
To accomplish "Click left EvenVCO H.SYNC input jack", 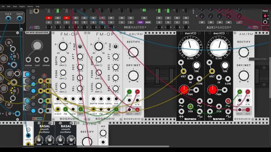I will coord(199,79).
